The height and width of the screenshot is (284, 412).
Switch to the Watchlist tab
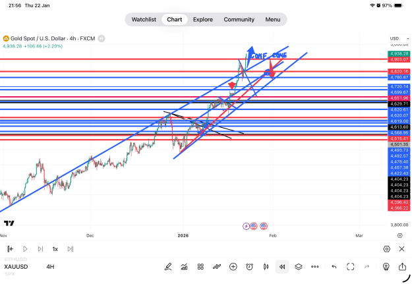[144, 20]
